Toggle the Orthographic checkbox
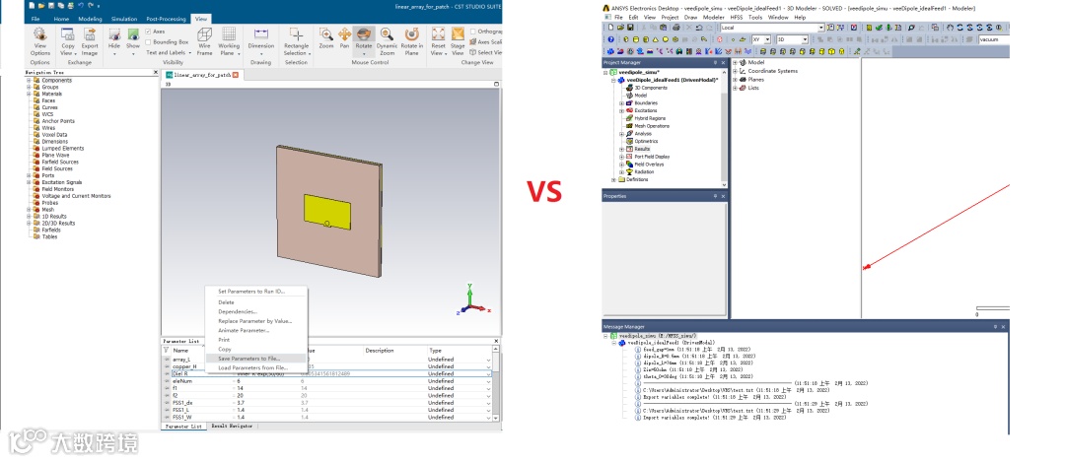This screenshot has height=462, width=1065. point(472,32)
